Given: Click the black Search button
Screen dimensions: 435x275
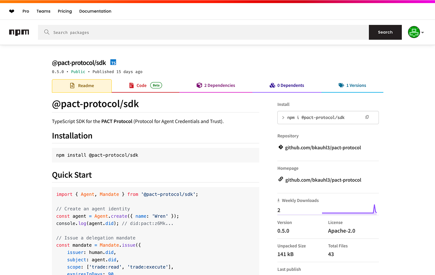Looking at the screenshot, I should coord(385,32).
